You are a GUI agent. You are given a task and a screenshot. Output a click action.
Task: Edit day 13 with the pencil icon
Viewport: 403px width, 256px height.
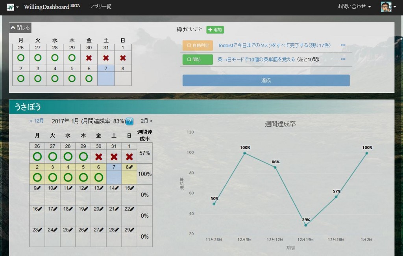coord(101,188)
